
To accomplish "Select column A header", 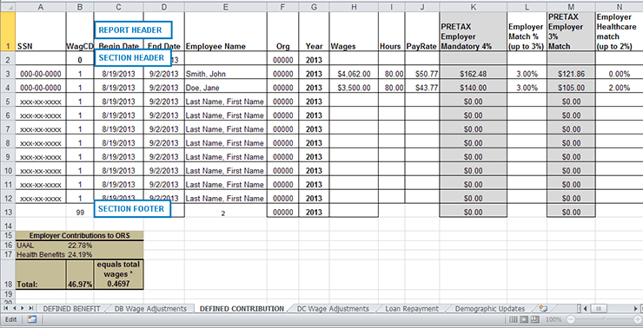I will click(40, 7).
